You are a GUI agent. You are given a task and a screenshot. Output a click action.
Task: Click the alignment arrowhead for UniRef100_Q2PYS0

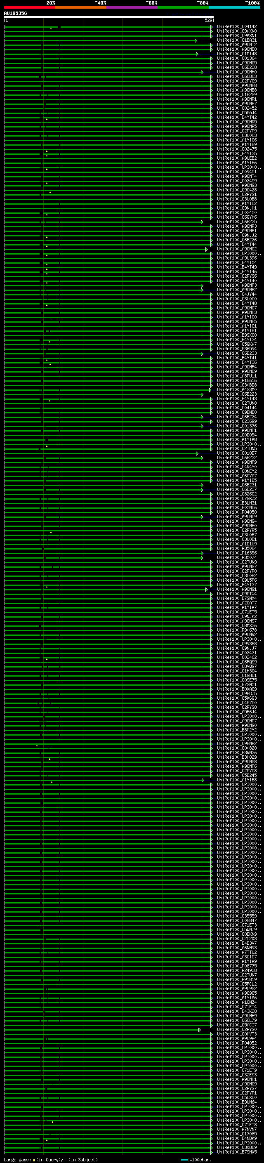[200, 1030]
